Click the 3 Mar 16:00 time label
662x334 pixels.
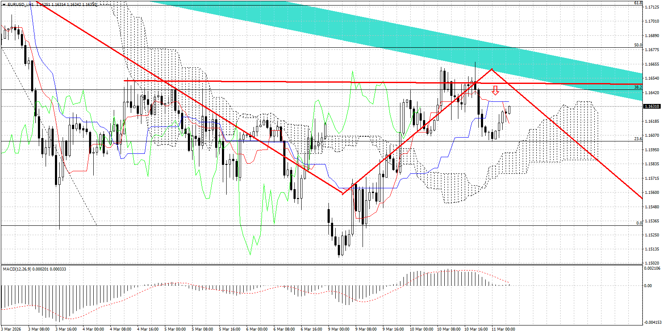66,329
